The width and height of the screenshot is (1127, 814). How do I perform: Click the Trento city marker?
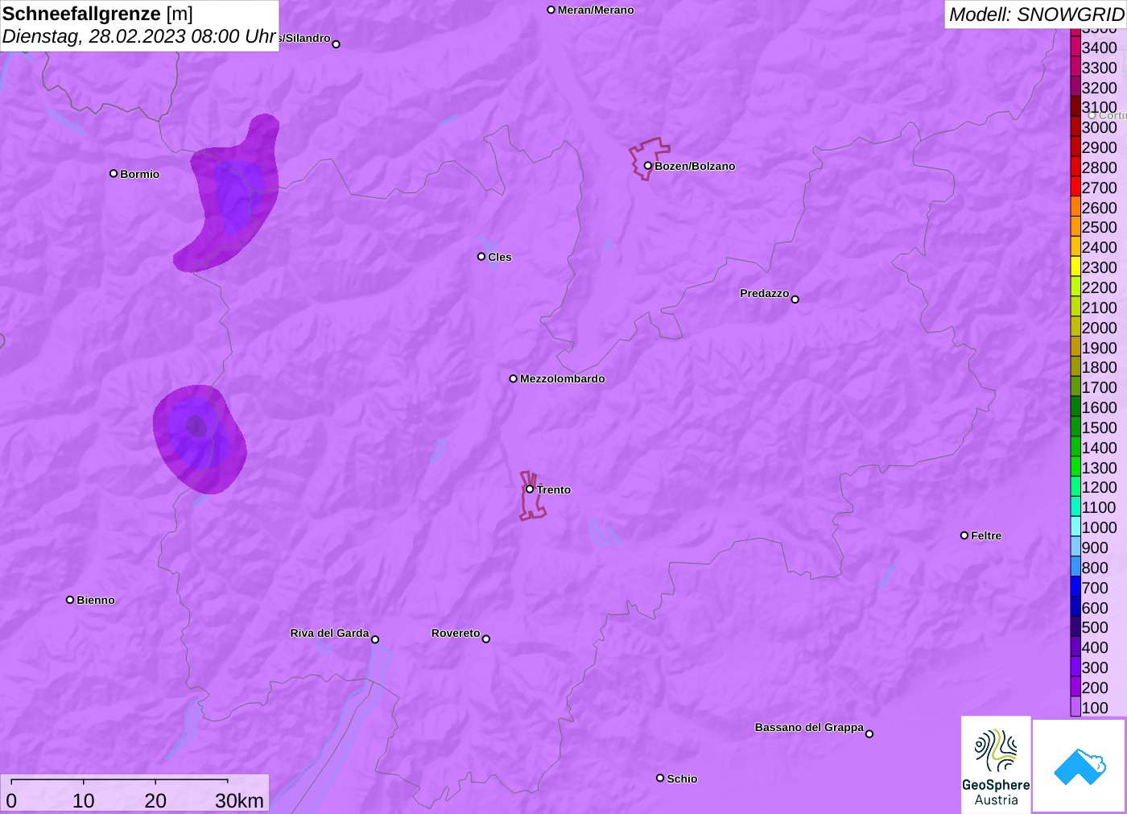tap(530, 489)
